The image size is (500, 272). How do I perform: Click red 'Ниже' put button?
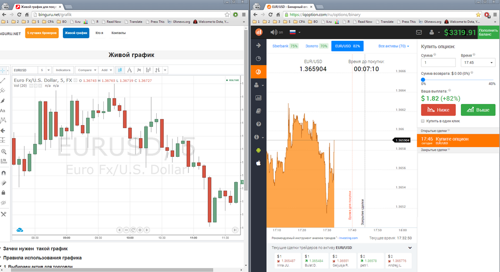coord(438,110)
